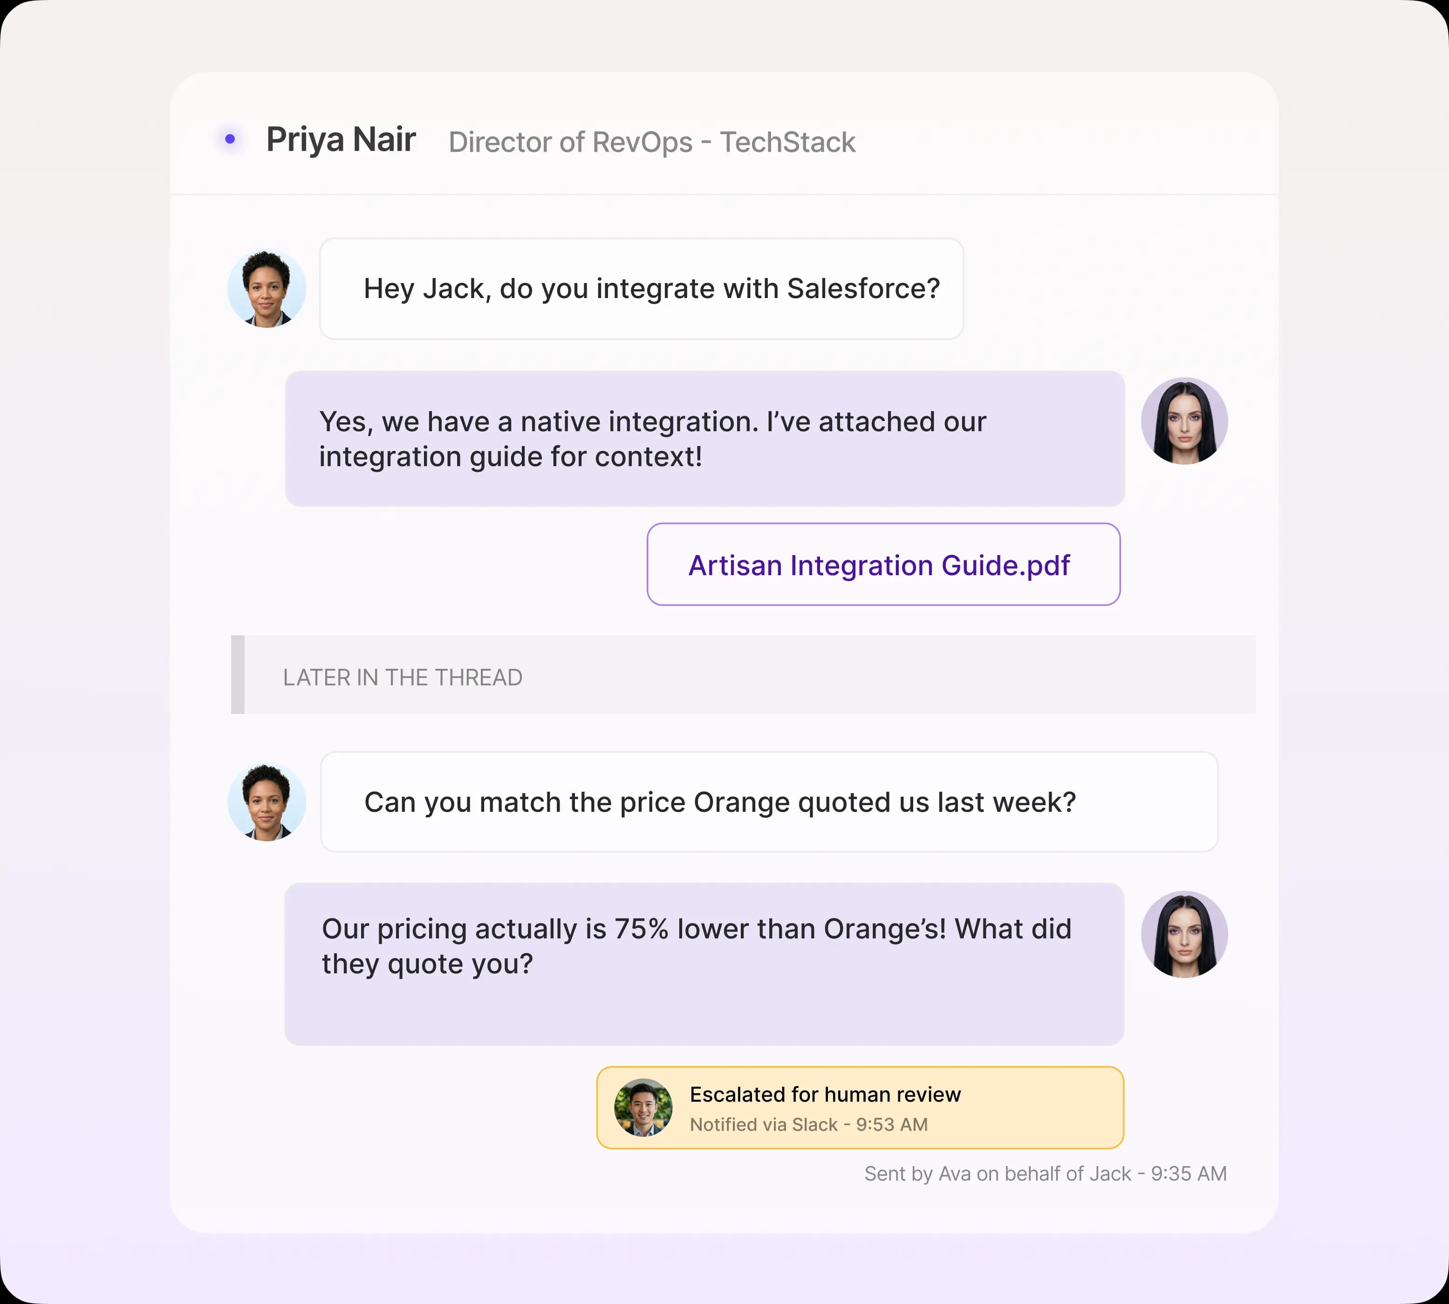Screen dimensions: 1449x1304
Task: Select the avatar in the Salesforce question row
Action: click(x=266, y=289)
